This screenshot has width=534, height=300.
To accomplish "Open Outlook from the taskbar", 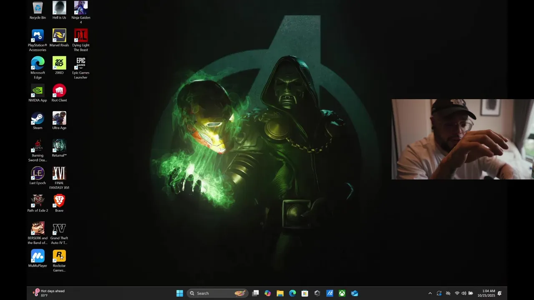I will click(x=355, y=293).
